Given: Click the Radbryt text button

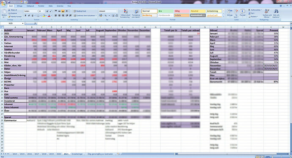Looking at the screenshot, I should (80, 11).
